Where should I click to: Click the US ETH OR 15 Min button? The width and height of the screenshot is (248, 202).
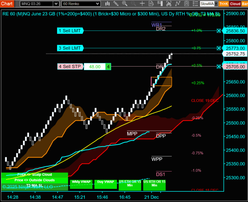coord(130,184)
